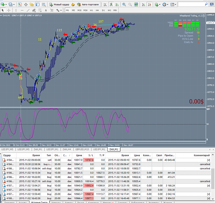Expand periods clock dropdown arrow

point(168,4)
